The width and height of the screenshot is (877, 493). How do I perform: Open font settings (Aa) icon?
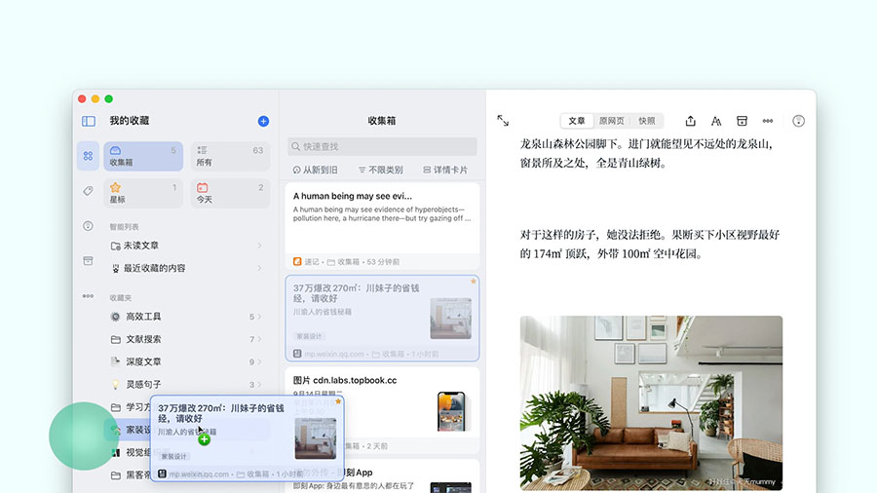point(716,121)
